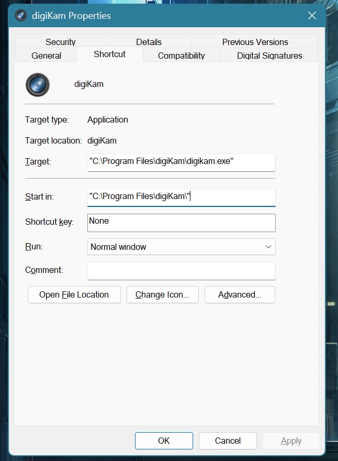Click the Shortcut key field
Image resolution: width=338 pixels, height=461 pixels.
pyautogui.click(x=181, y=222)
